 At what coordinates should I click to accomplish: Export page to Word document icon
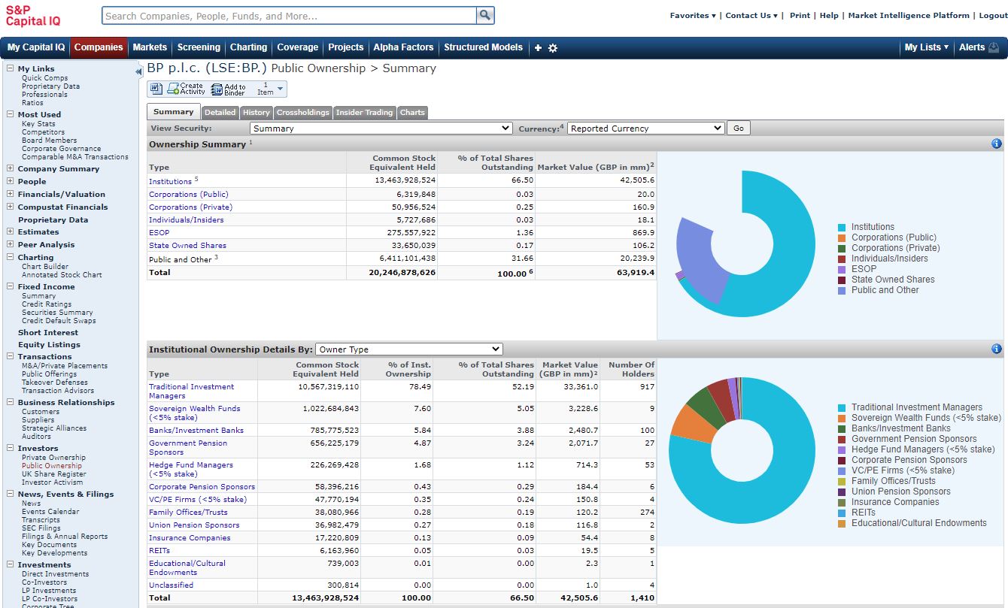156,89
